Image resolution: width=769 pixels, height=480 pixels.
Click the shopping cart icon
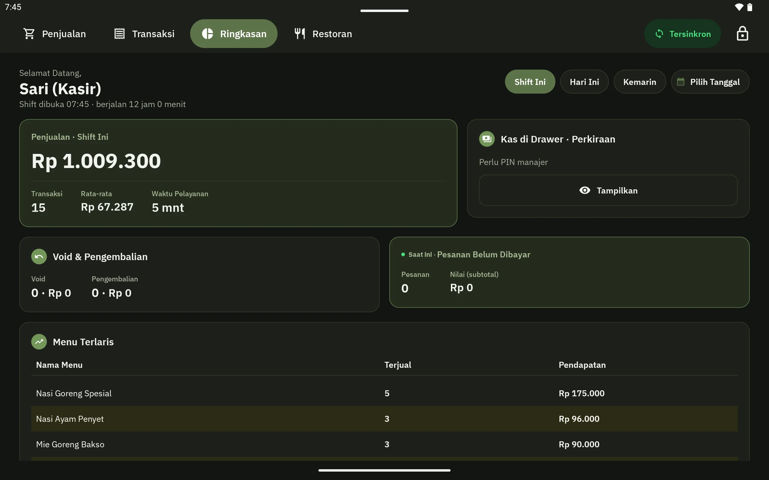pos(29,34)
